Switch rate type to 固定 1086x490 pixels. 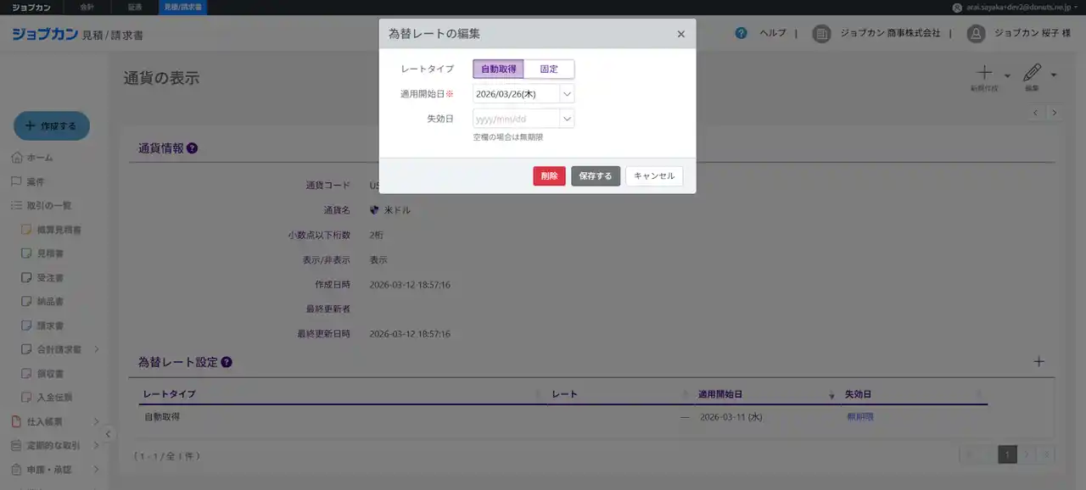tap(549, 70)
